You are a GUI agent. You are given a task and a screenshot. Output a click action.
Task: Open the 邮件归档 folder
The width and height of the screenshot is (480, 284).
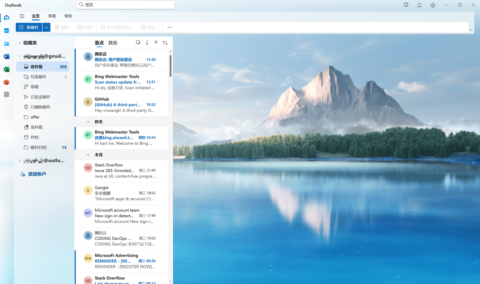click(43, 147)
